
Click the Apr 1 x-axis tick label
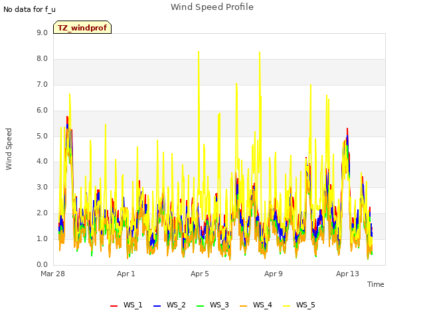pos(126,274)
